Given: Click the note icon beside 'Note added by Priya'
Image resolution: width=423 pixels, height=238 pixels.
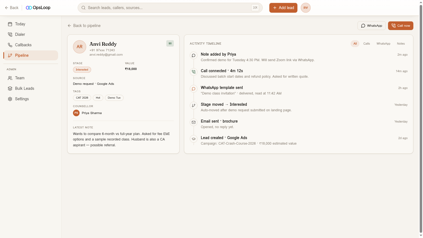Looking at the screenshot, I should point(194,55).
